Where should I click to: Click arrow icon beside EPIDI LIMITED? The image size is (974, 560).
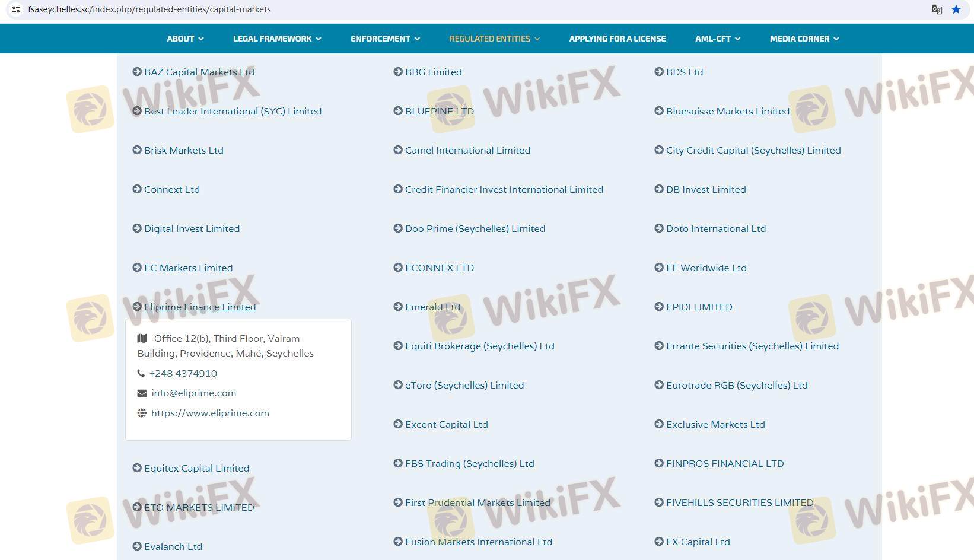tap(659, 307)
